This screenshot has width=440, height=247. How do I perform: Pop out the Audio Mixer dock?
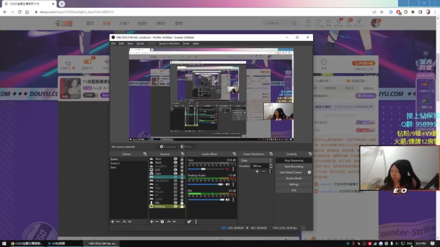click(234, 154)
